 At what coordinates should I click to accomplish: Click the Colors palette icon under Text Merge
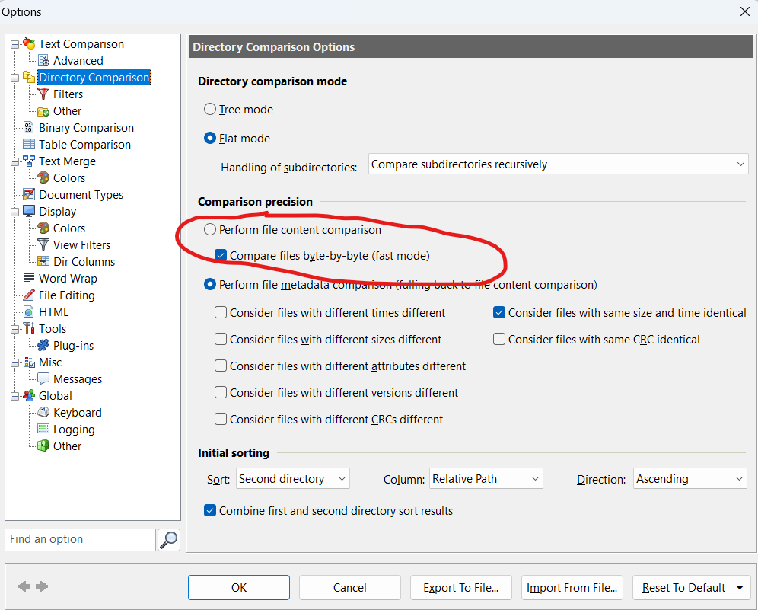tap(43, 177)
